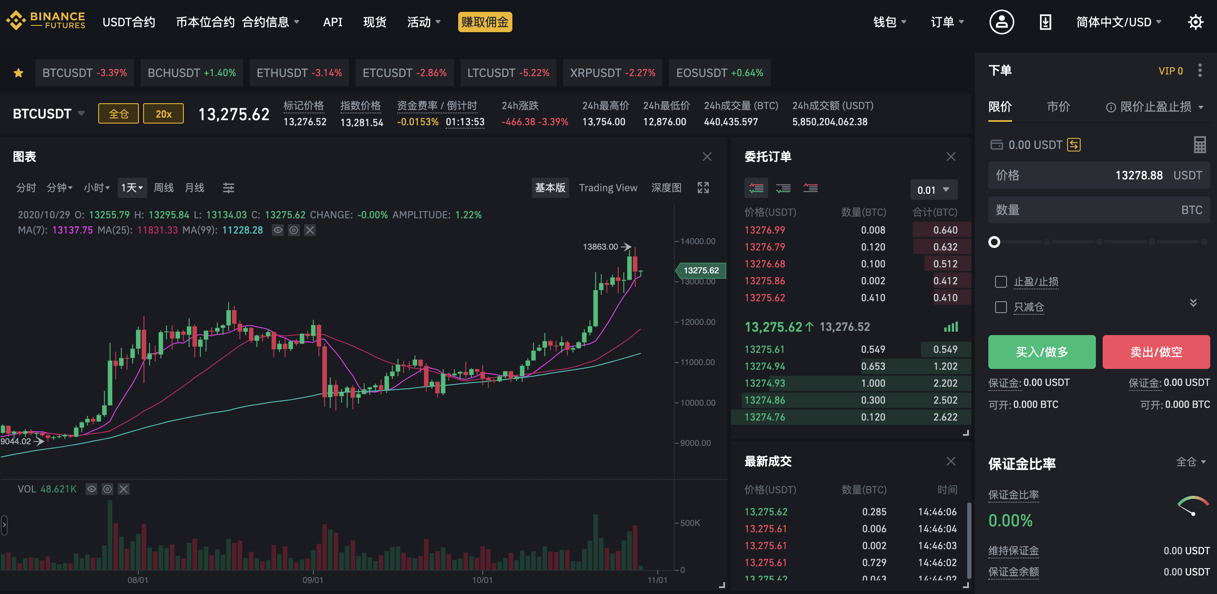Enable the reduce-only checkbox
Screen dimensions: 1217x594
click(1001, 308)
